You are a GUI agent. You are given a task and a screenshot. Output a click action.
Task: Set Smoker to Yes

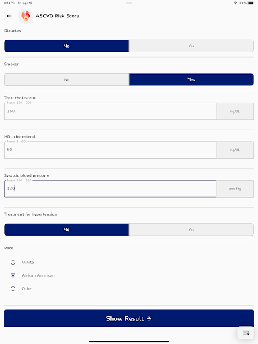pyautogui.click(x=191, y=80)
